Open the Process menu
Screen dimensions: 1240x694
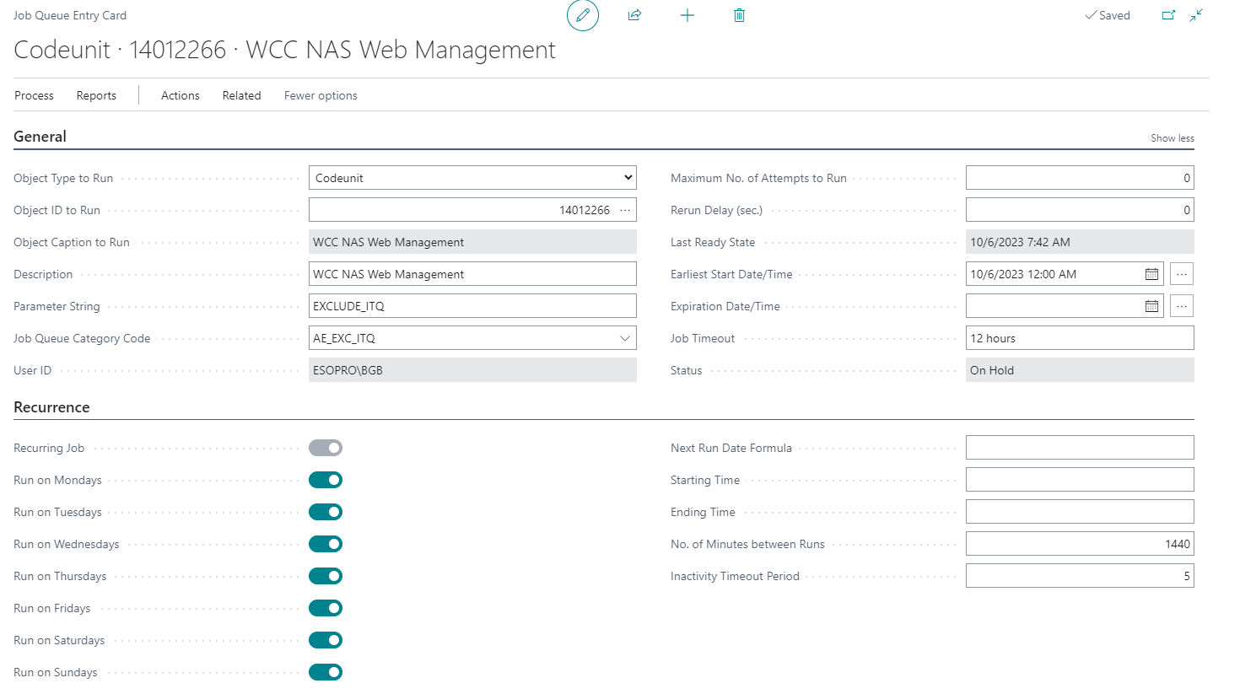[34, 95]
